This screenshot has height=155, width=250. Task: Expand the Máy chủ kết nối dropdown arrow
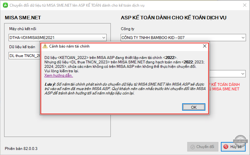click(104, 38)
